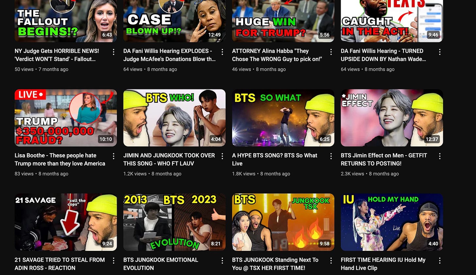
Task: Open options menu for NY Judge Gets HORRIBLE NEWS video
Action: 113,52
